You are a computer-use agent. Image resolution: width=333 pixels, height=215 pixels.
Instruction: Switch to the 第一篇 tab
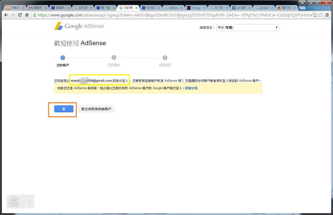pos(105,8)
